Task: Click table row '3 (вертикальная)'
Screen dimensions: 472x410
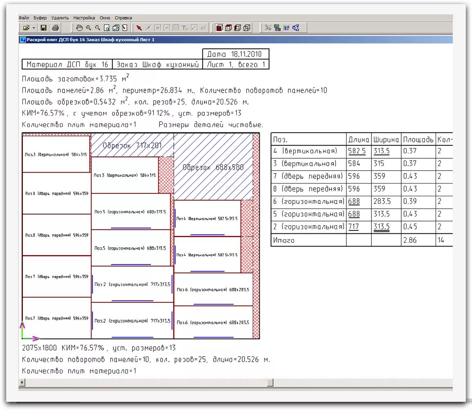Action: pyautogui.click(x=362, y=164)
